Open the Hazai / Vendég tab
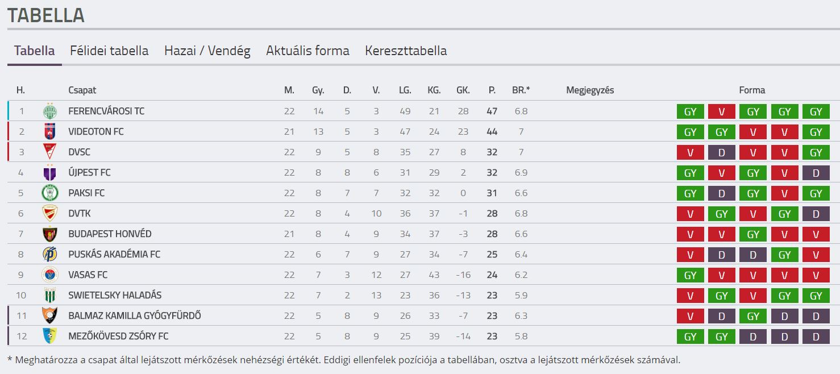Screen dimensions: 840x374 pyautogui.click(x=207, y=51)
